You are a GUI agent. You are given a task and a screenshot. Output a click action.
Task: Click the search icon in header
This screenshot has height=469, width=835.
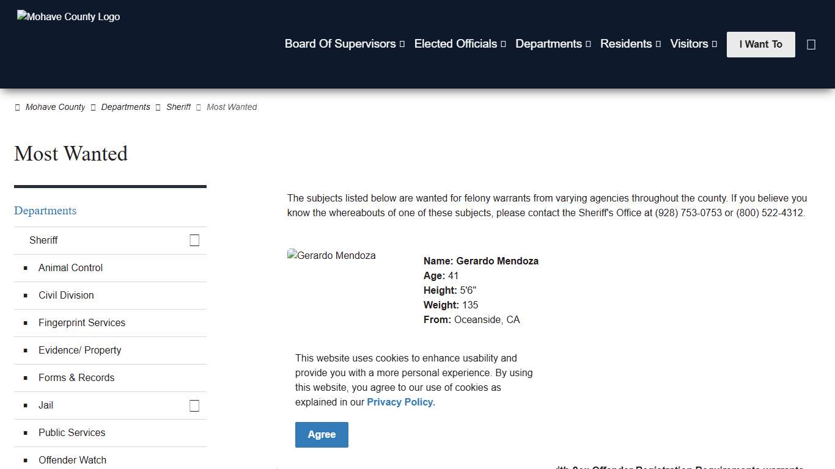(811, 45)
